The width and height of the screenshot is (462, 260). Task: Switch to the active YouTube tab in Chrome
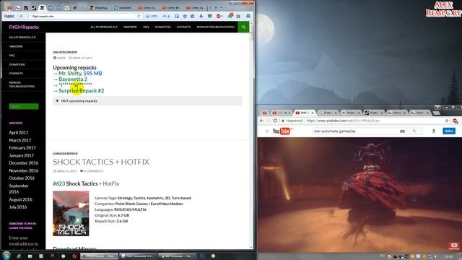pyautogui.click(x=305, y=113)
